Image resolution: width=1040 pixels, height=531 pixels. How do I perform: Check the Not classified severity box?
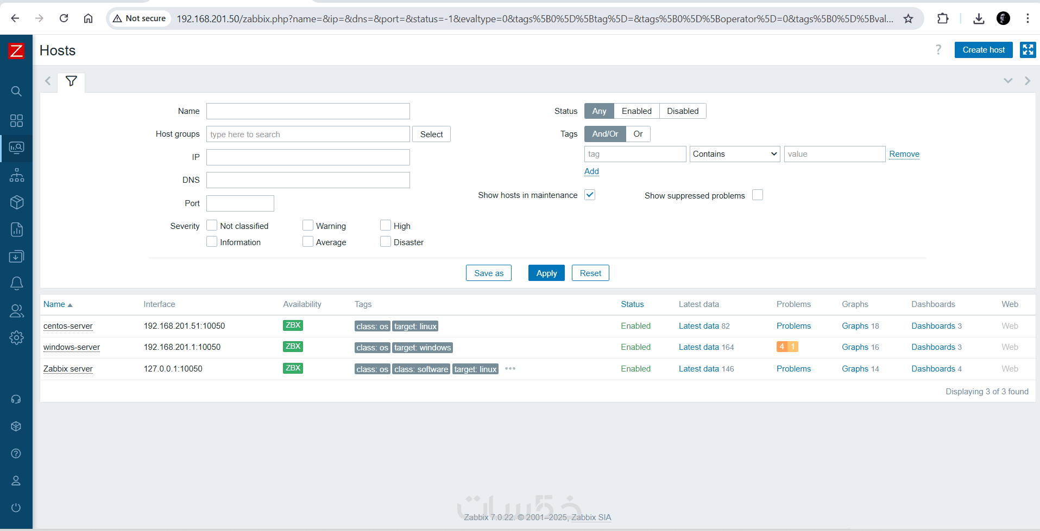click(212, 225)
